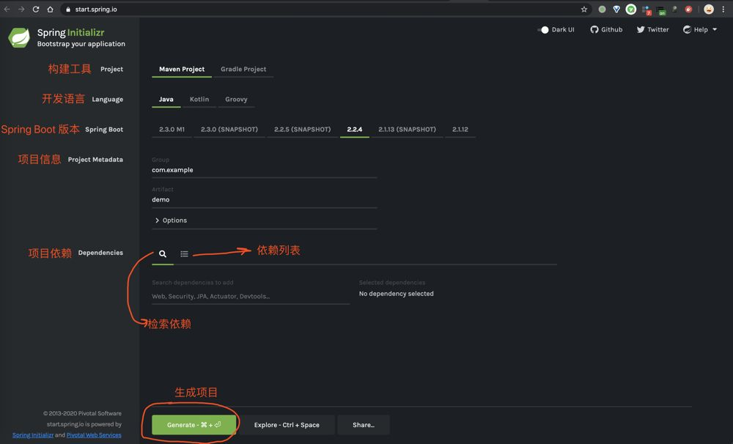The width and height of the screenshot is (733, 444).
Task: Go back with the browser back arrow
Action: point(7,10)
